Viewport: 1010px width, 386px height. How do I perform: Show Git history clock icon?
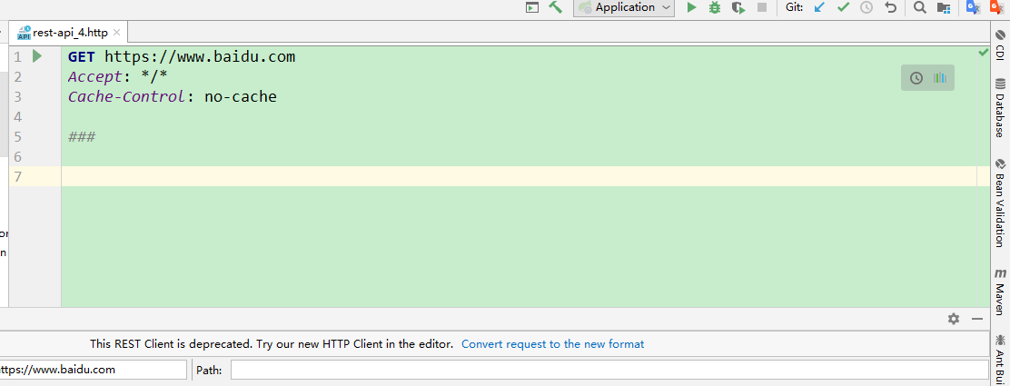(x=867, y=8)
